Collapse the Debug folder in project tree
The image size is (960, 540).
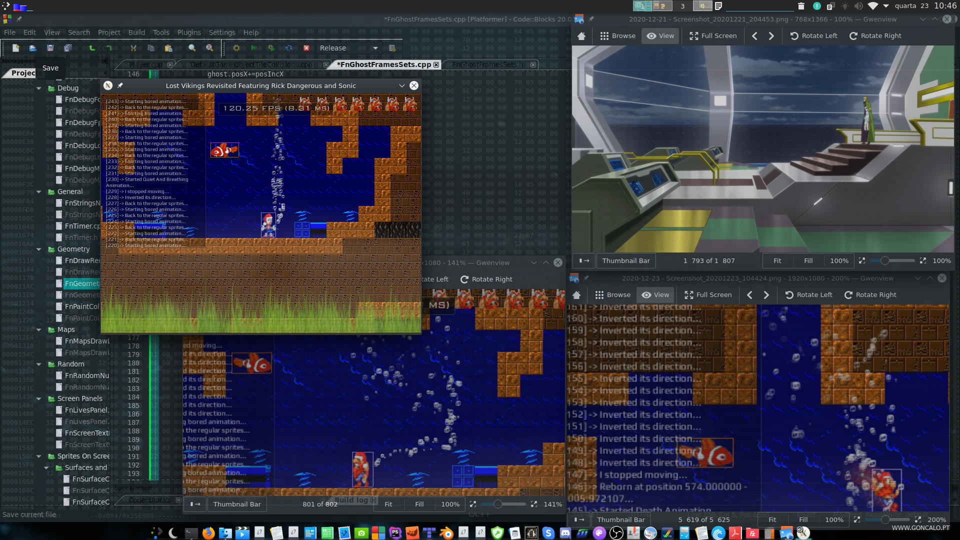pos(39,88)
